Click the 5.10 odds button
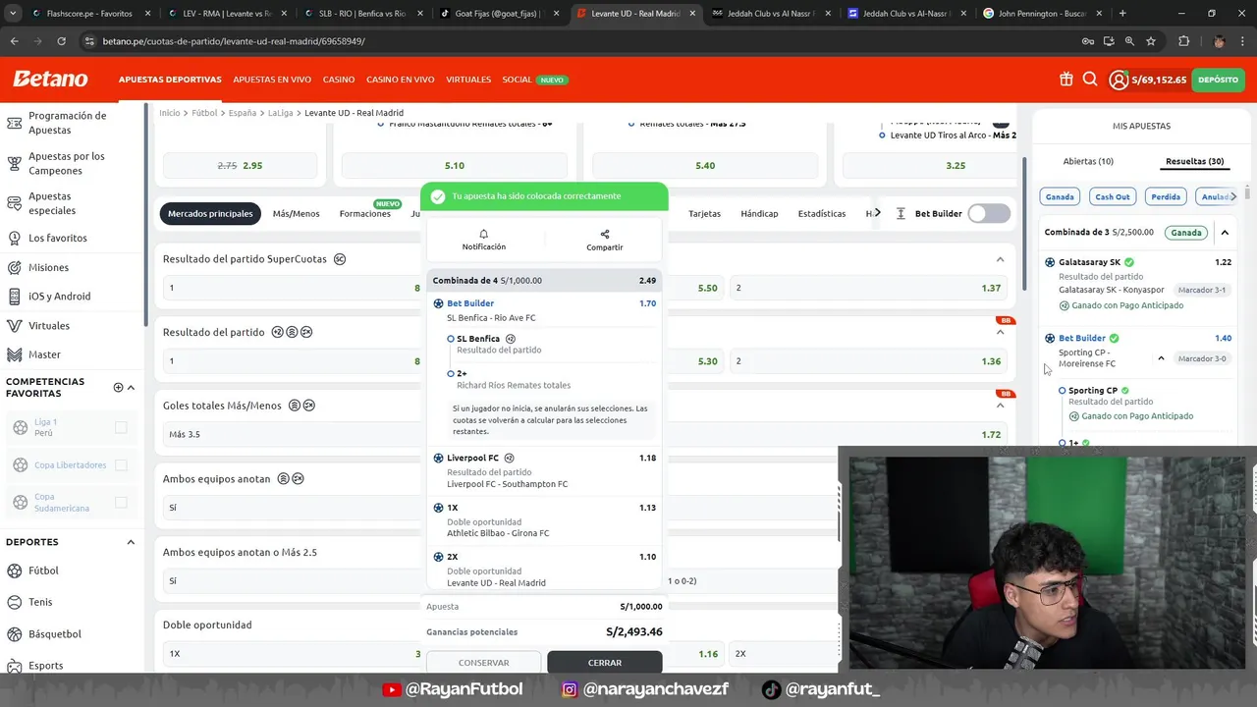 tap(455, 166)
